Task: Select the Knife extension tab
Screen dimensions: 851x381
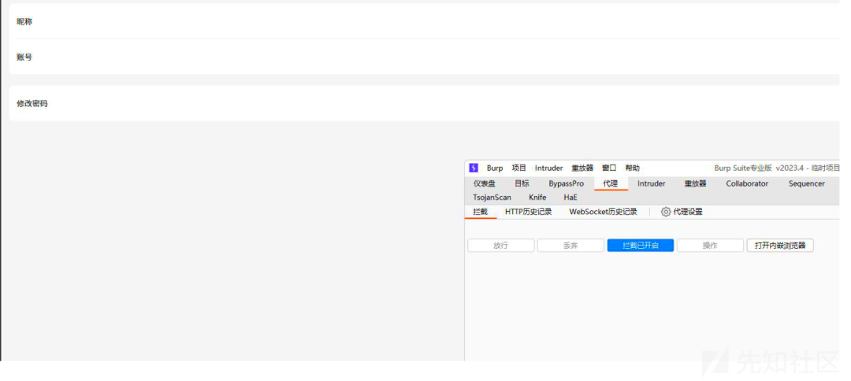Action: 537,198
